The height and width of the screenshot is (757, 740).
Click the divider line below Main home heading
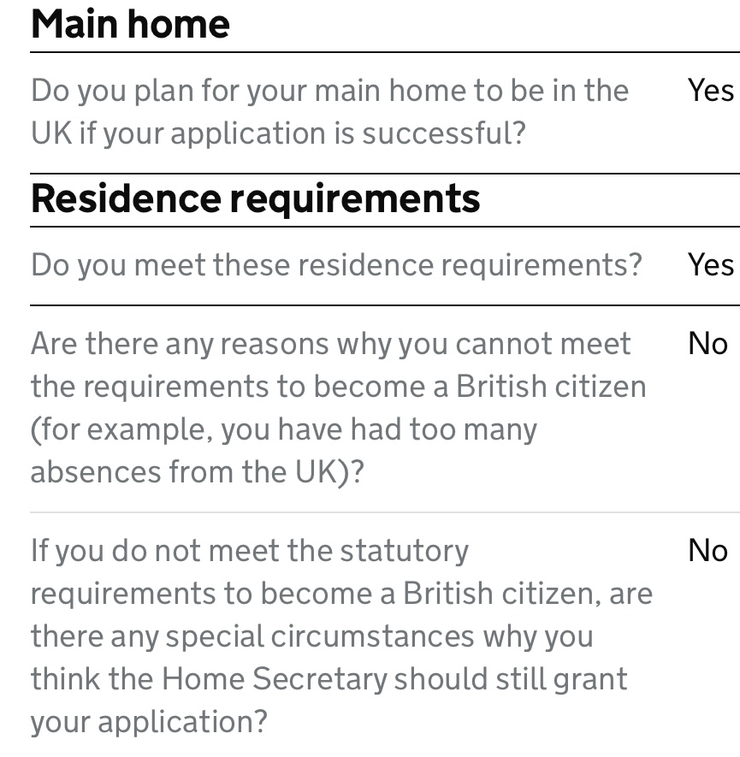385,53
